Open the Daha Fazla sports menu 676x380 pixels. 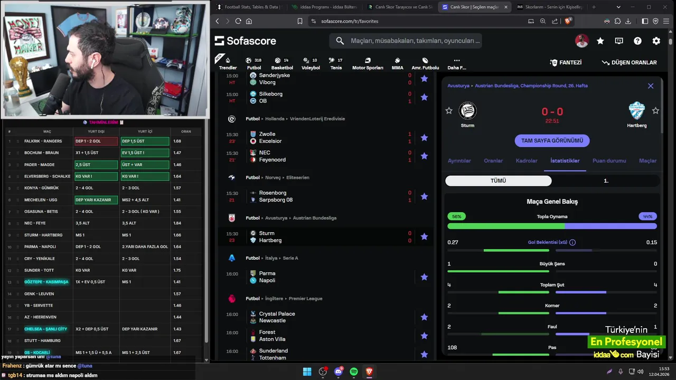pos(457,63)
